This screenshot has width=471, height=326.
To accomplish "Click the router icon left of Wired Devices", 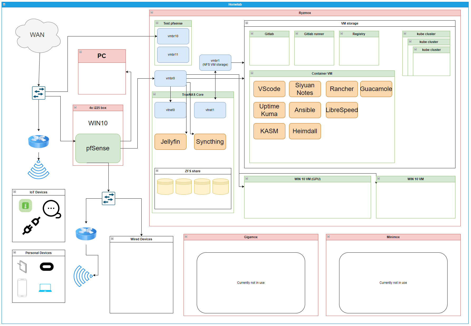I will pos(86,233).
